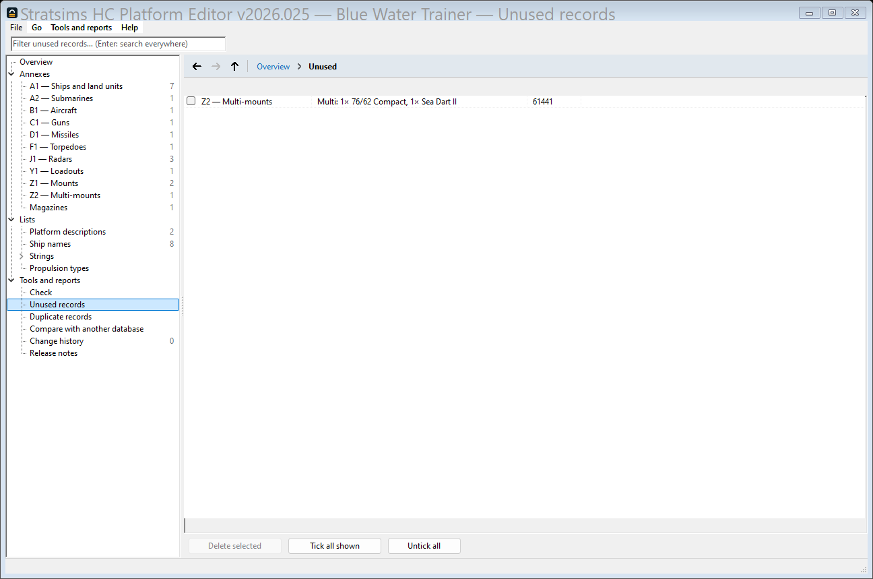Screen dimensions: 873x579
Task: Click record ID 61441
Action: pyautogui.click(x=542, y=102)
